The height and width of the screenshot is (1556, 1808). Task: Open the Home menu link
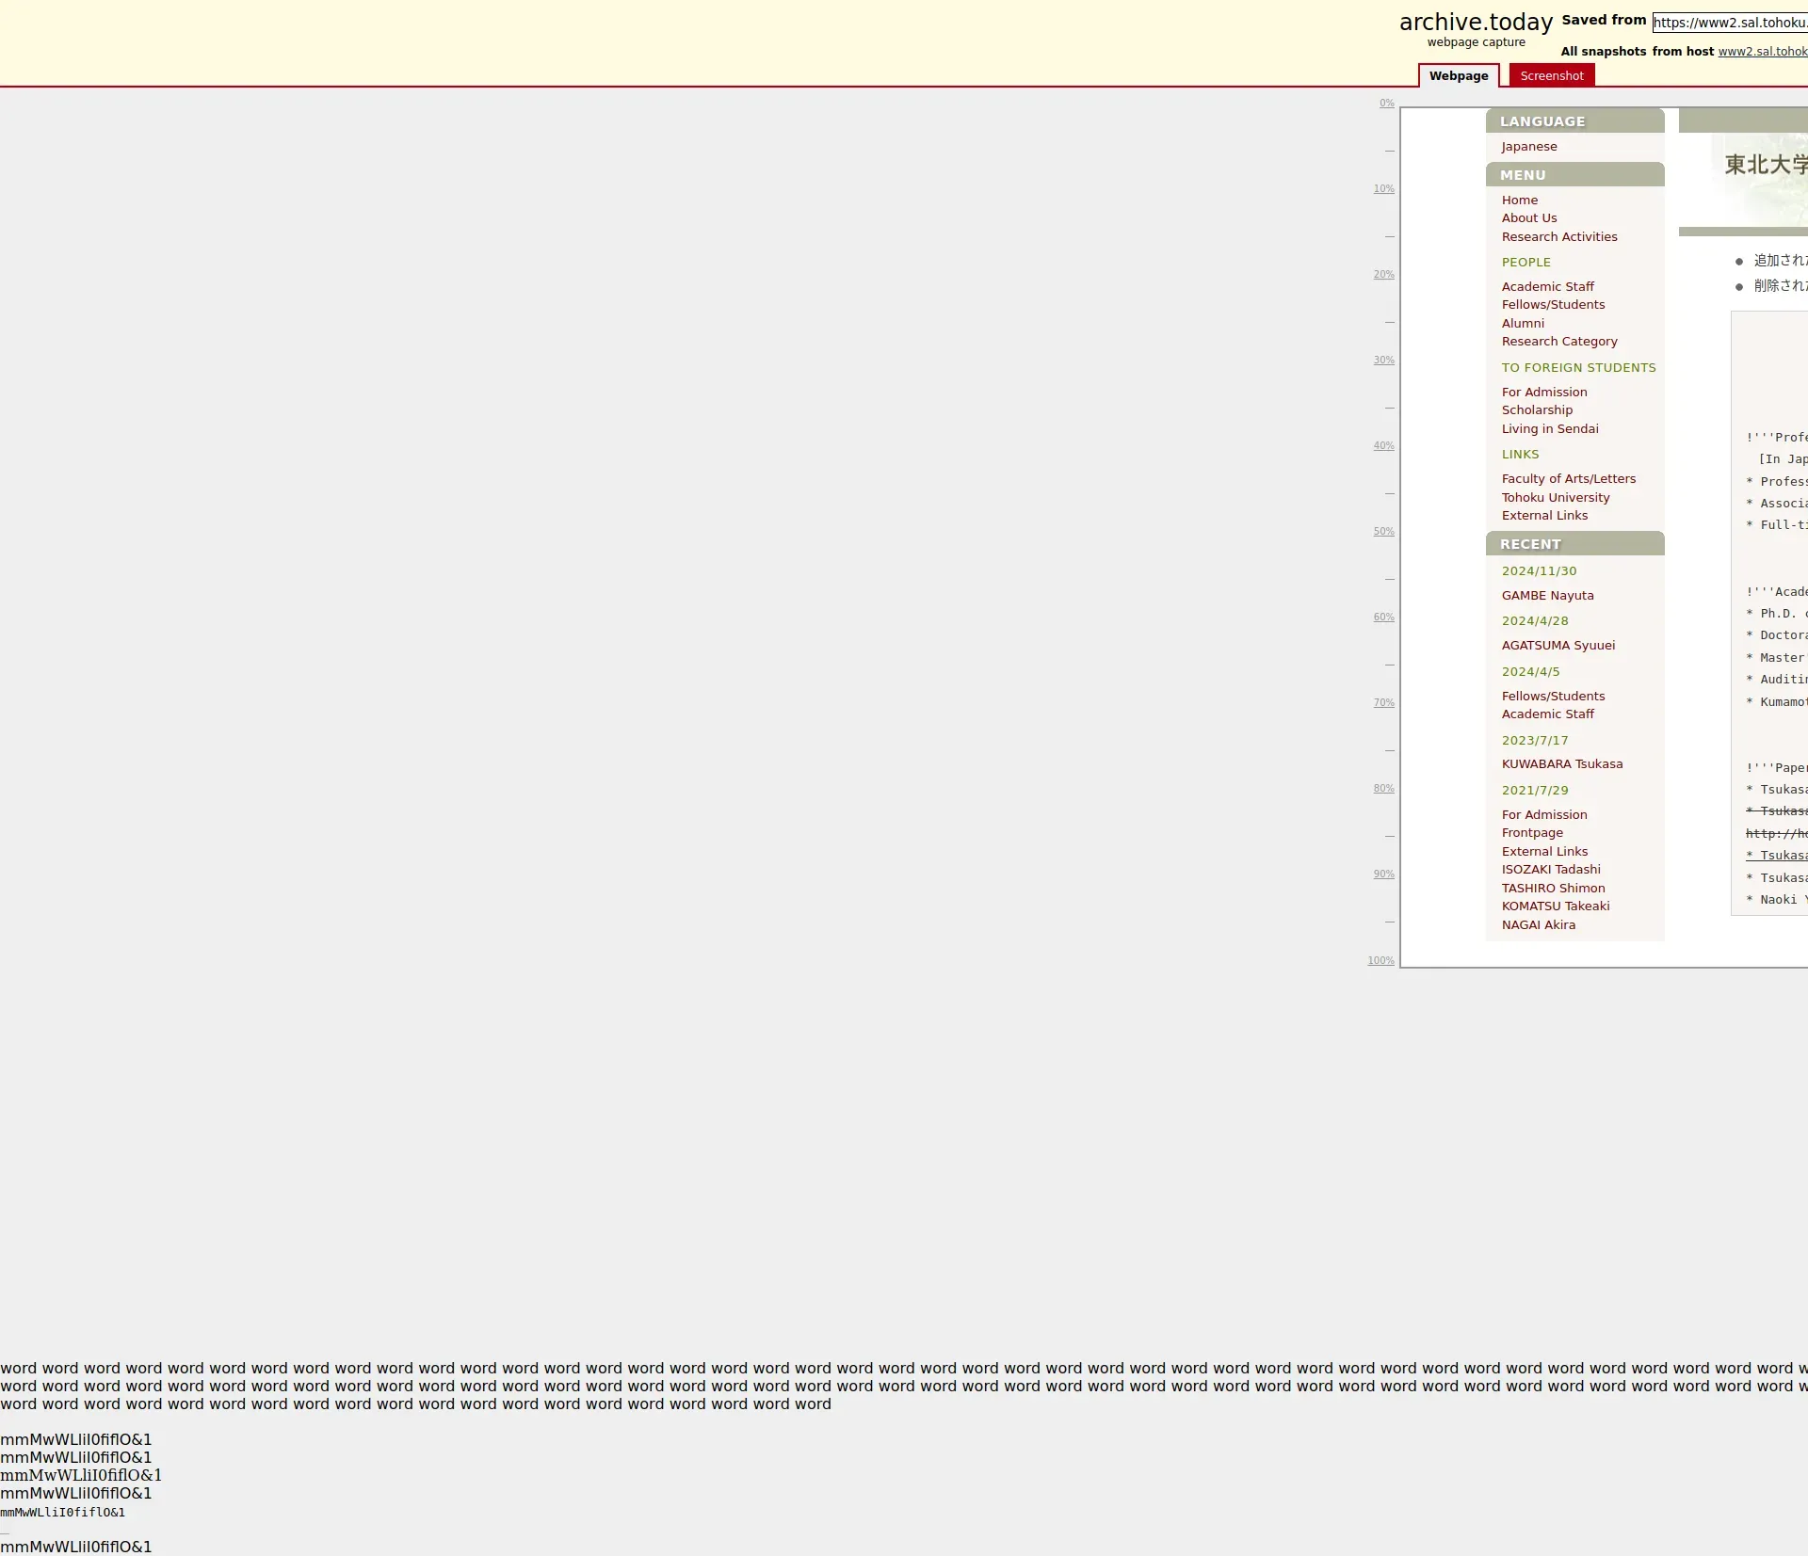1519,201
